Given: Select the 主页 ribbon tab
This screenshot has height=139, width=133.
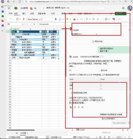Looking at the screenshot, I should pos(16,14).
